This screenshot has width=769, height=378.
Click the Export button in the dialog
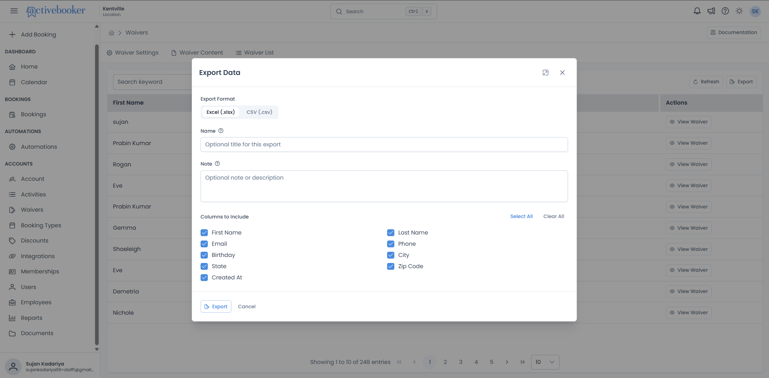click(x=216, y=306)
